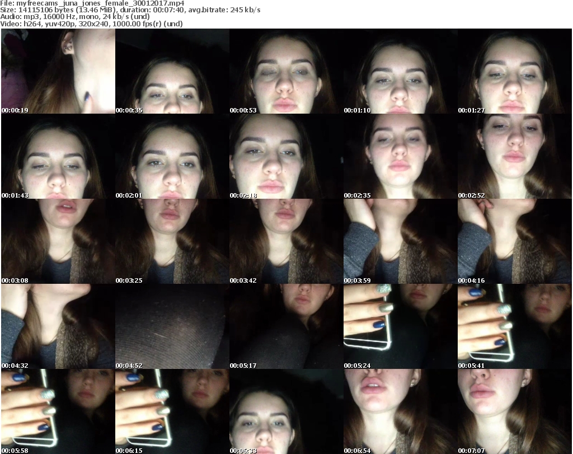Select the thumbnail stamped 00:03:42
Image resolution: width=573 pixels, height=454 pixels.
tap(286, 242)
